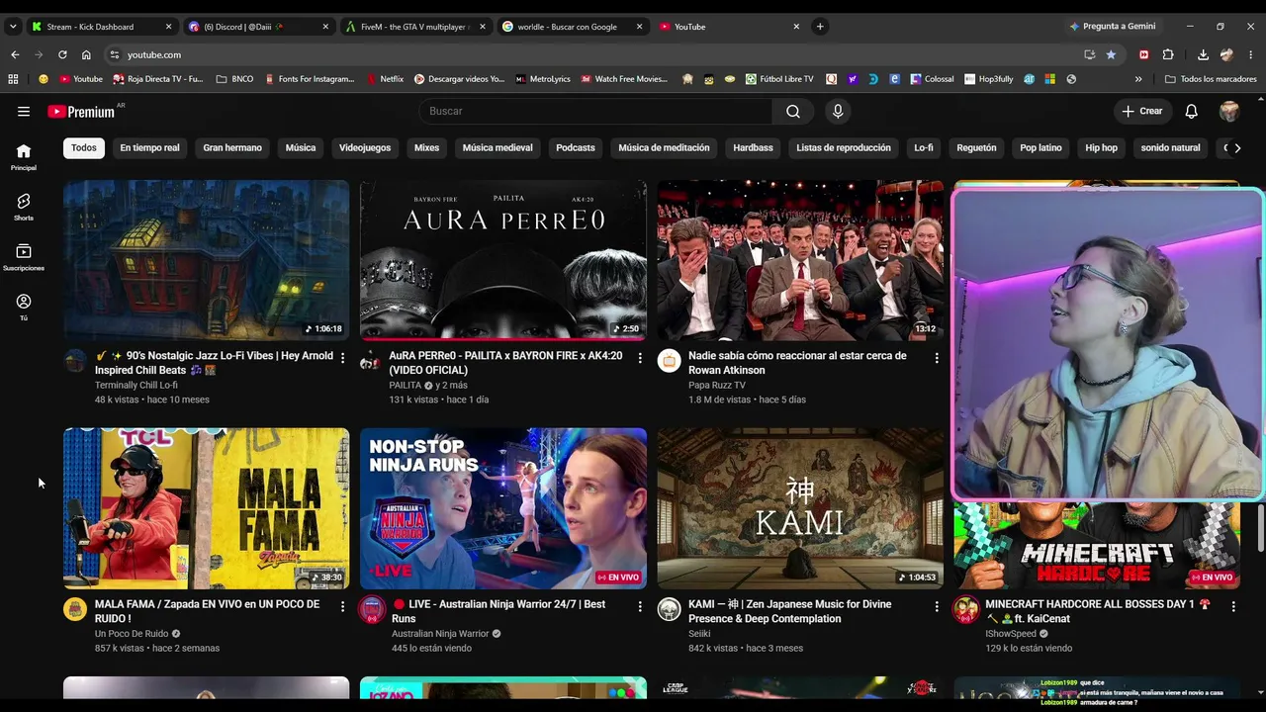Open Un Poco De Ruido channel avatar
Viewport: 1266px width, 712px height.
pos(75,609)
